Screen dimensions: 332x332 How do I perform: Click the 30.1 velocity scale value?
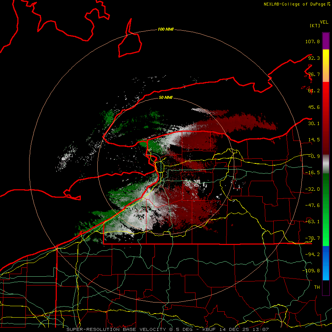[314, 124]
